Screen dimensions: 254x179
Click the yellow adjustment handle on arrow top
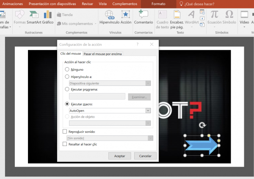click(x=209, y=135)
